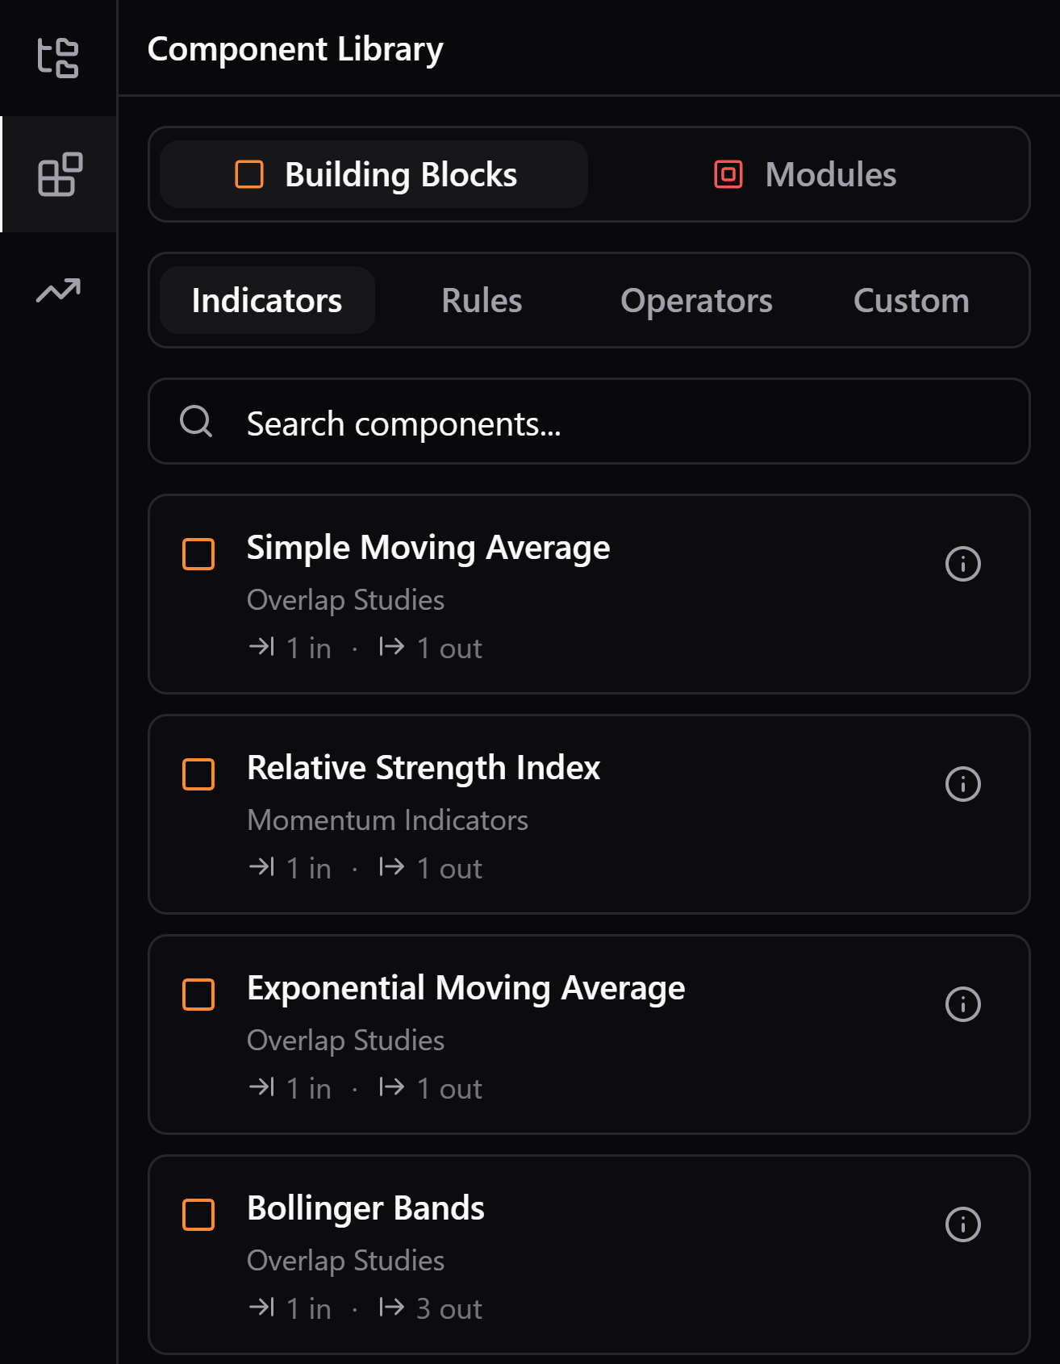Open the folder tree sidebar icon
The image size is (1060, 1364).
click(58, 58)
